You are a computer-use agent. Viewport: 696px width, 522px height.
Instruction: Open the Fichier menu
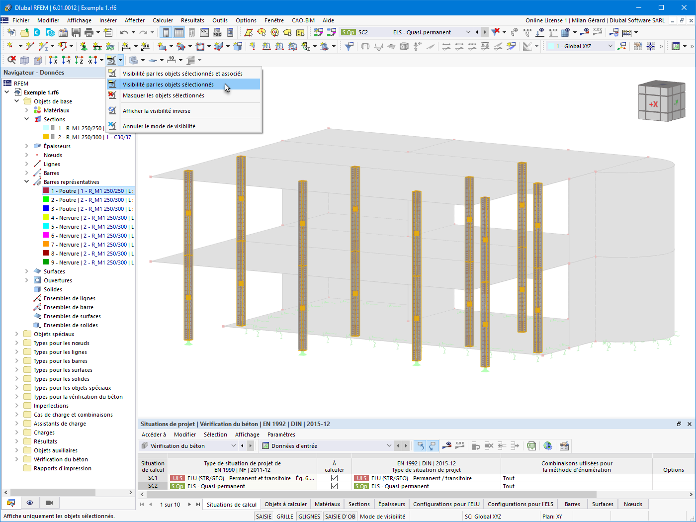pos(21,20)
